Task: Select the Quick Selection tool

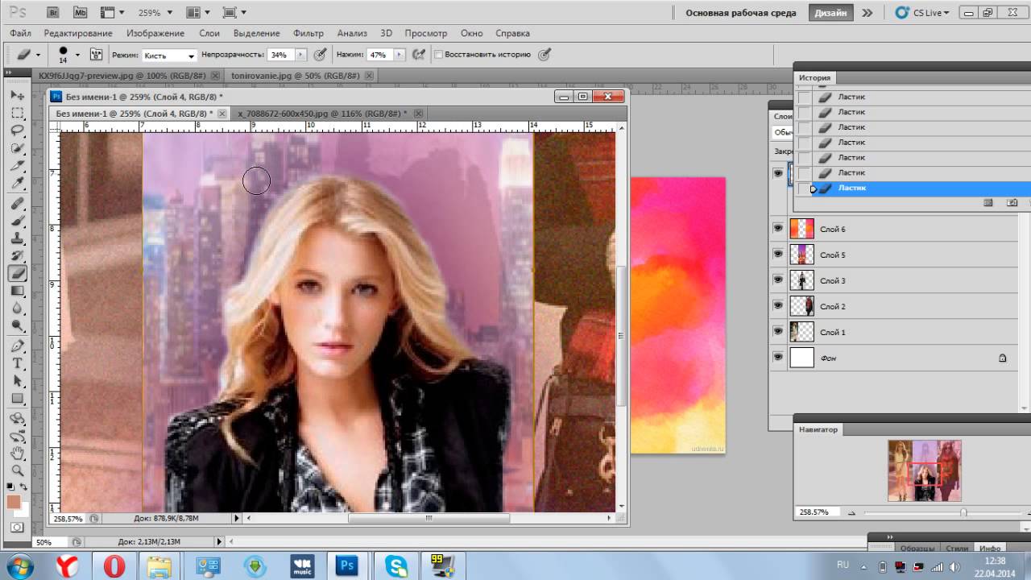Action: [x=18, y=148]
